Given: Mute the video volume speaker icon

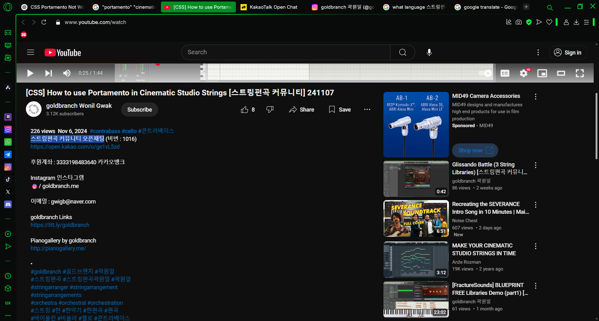Looking at the screenshot, I should pos(66,73).
